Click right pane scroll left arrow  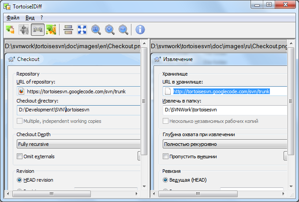pos(154,194)
